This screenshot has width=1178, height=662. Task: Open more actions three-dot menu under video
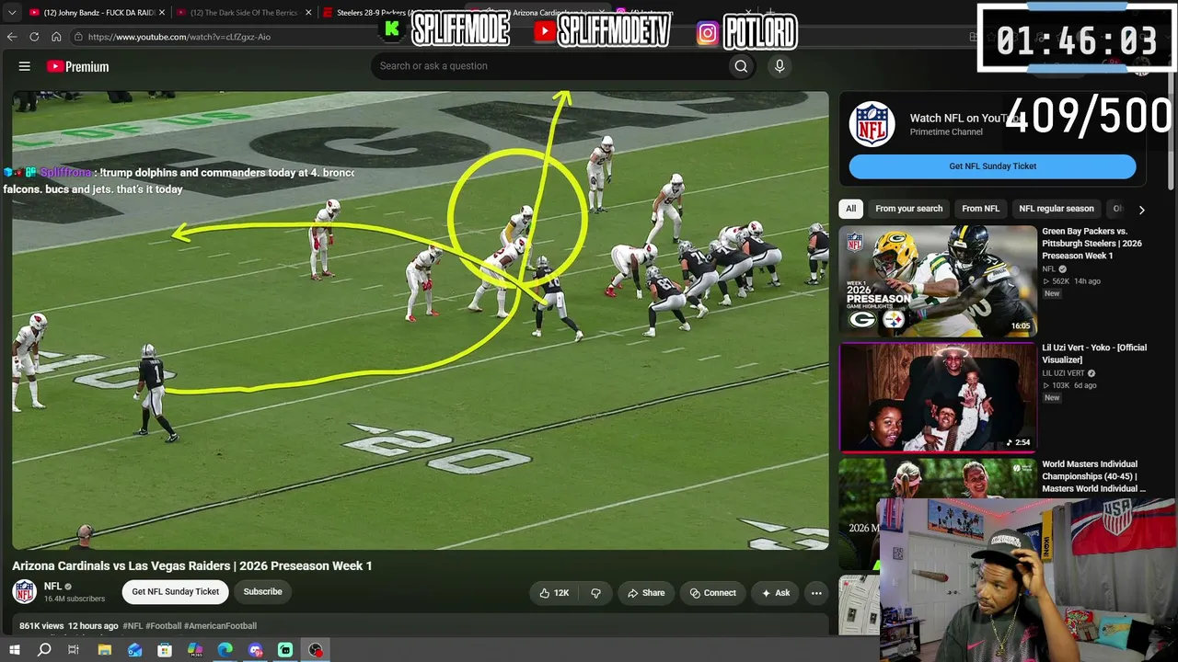(x=816, y=593)
